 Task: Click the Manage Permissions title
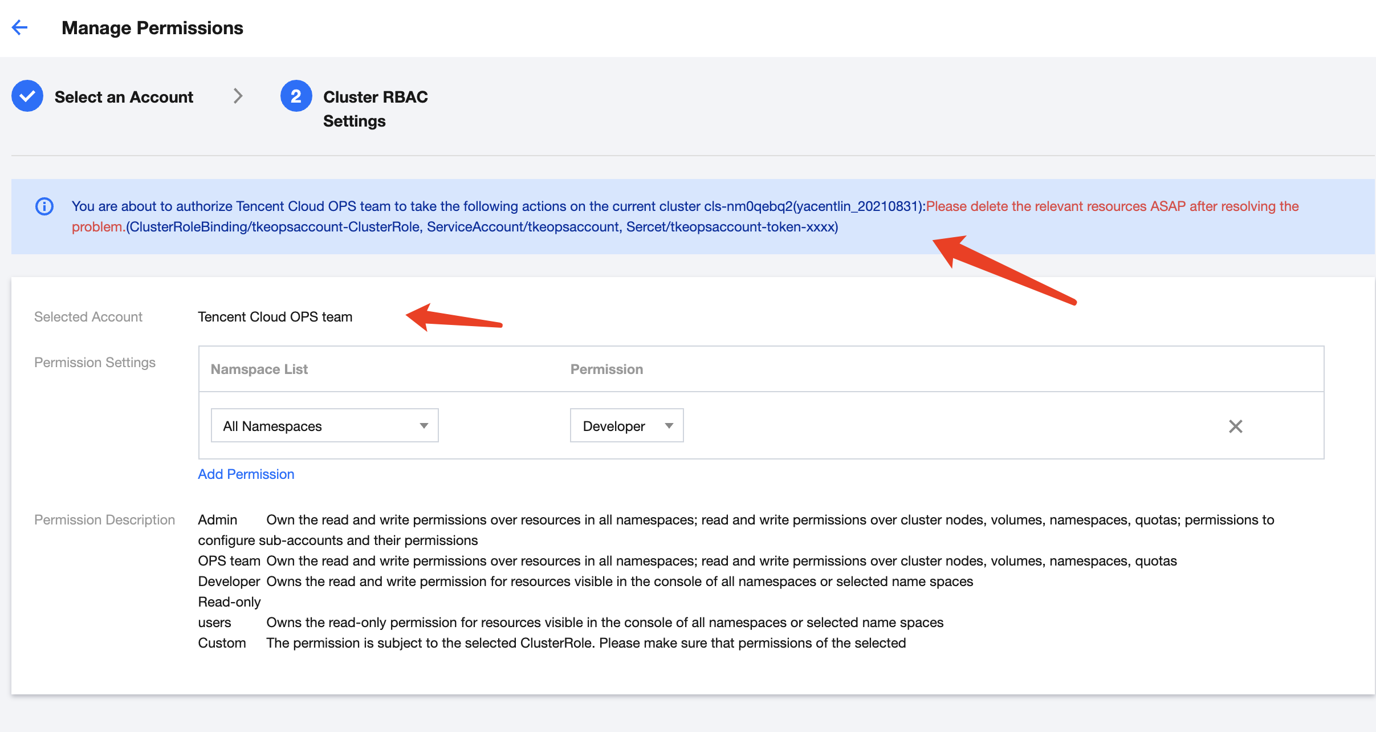tap(152, 27)
